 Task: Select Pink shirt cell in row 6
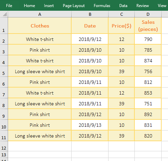point(40,82)
